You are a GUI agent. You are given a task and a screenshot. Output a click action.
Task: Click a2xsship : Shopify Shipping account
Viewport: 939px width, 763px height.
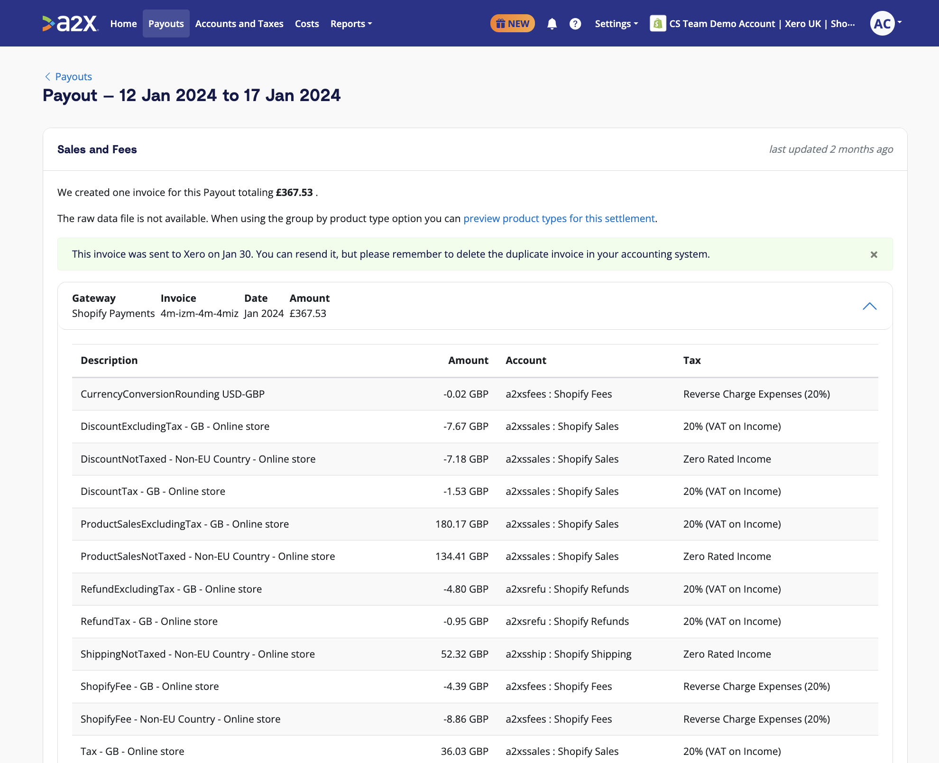point(568,654)
